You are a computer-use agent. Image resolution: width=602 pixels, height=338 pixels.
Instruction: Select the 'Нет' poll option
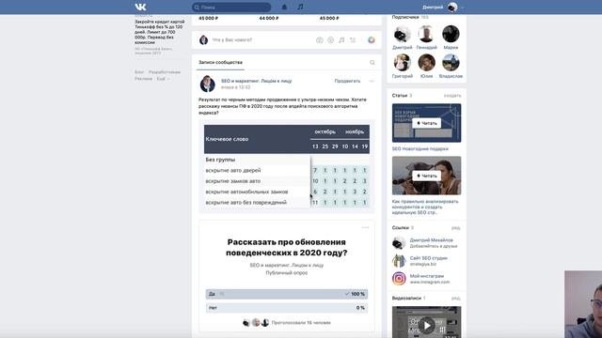click(x=287, y=308)
